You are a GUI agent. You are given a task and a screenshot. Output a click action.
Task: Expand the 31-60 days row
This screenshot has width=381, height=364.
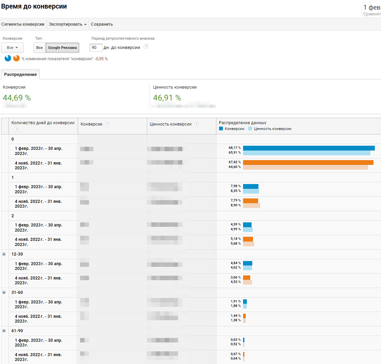4,292
